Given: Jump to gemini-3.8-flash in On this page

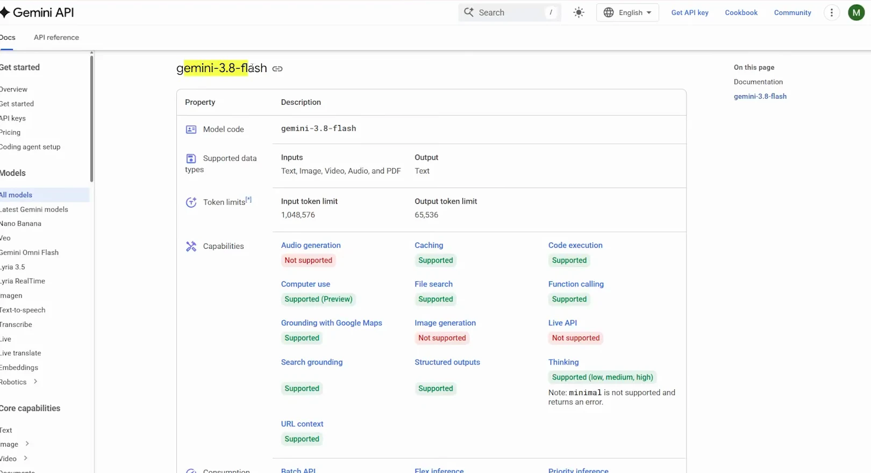Looking at the screenshot, I should (760, 96).
